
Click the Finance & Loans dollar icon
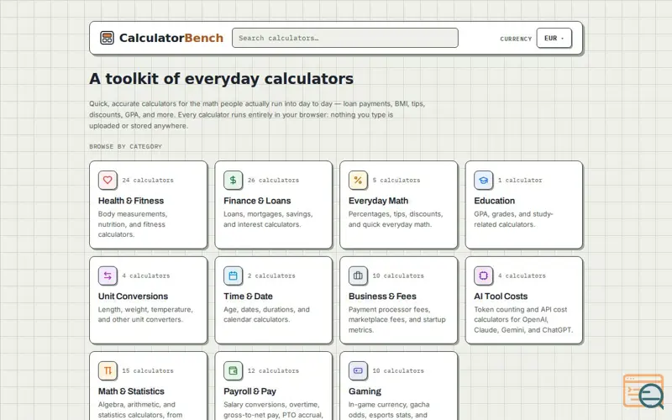pyautogui.click(x=233, y=180)
